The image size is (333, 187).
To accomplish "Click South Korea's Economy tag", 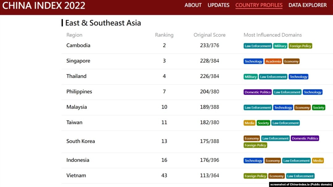I will tap(252, 138).
